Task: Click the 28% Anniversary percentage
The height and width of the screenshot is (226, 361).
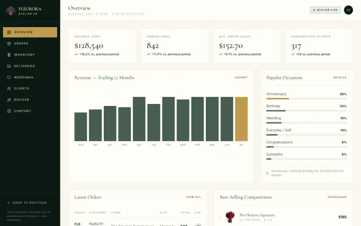Action: pyautogui.click(x=343, y=94)
